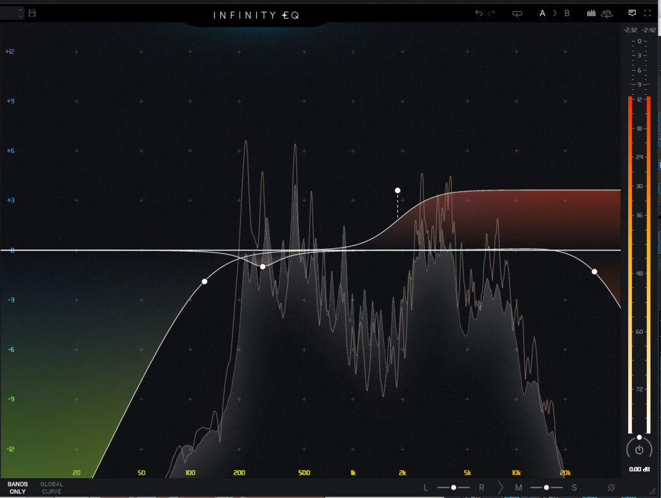The height and width of the screenshot is (498, 661).
Task: Select the A comparison state
Action: 542,13
